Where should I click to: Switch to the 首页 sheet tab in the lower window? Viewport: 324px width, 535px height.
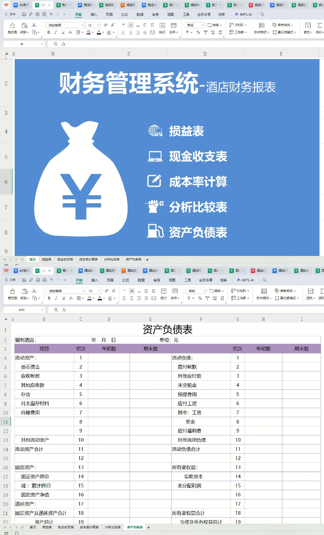[x=33, y=527]
